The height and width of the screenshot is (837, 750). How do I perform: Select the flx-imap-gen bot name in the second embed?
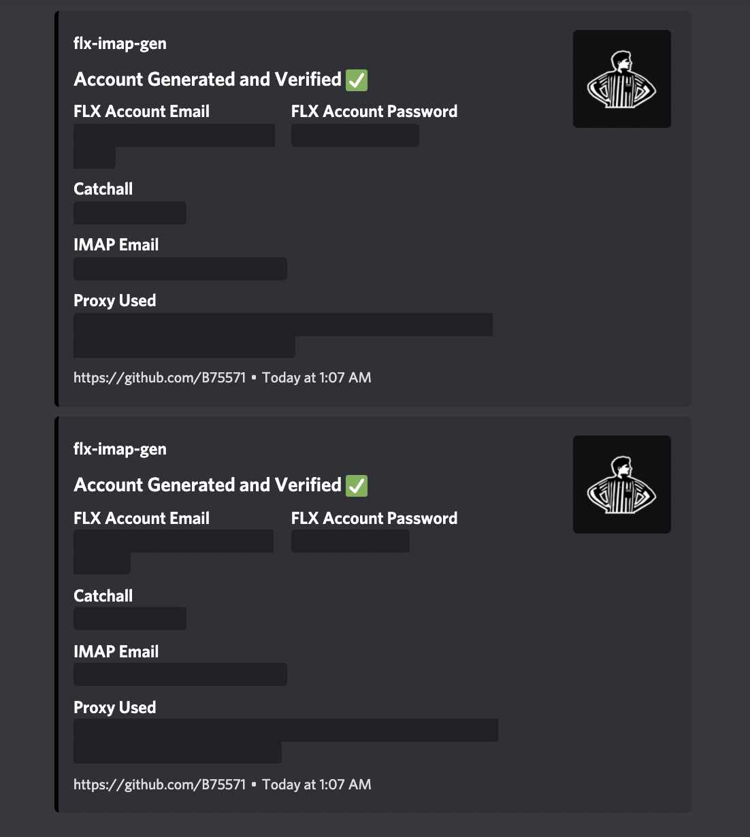pyautogui.click(x=120, y=448)
